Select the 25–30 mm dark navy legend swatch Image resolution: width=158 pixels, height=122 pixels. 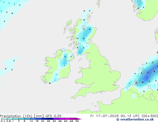50,119
